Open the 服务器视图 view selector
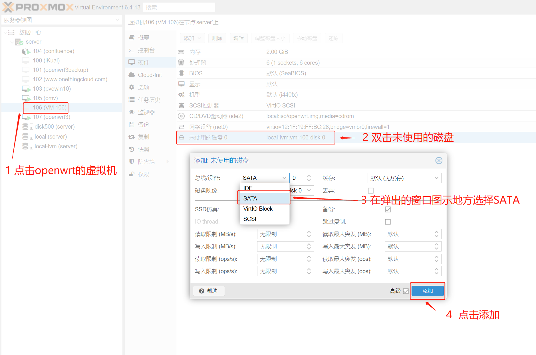Image resolution: width=536 pixels, height=355 pixels. (x=62, y=20)
